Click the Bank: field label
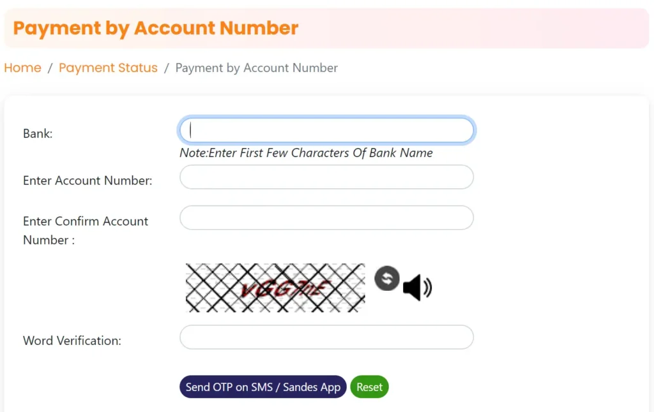This screenshot has width=654, height=412. [x=38, y=133]
